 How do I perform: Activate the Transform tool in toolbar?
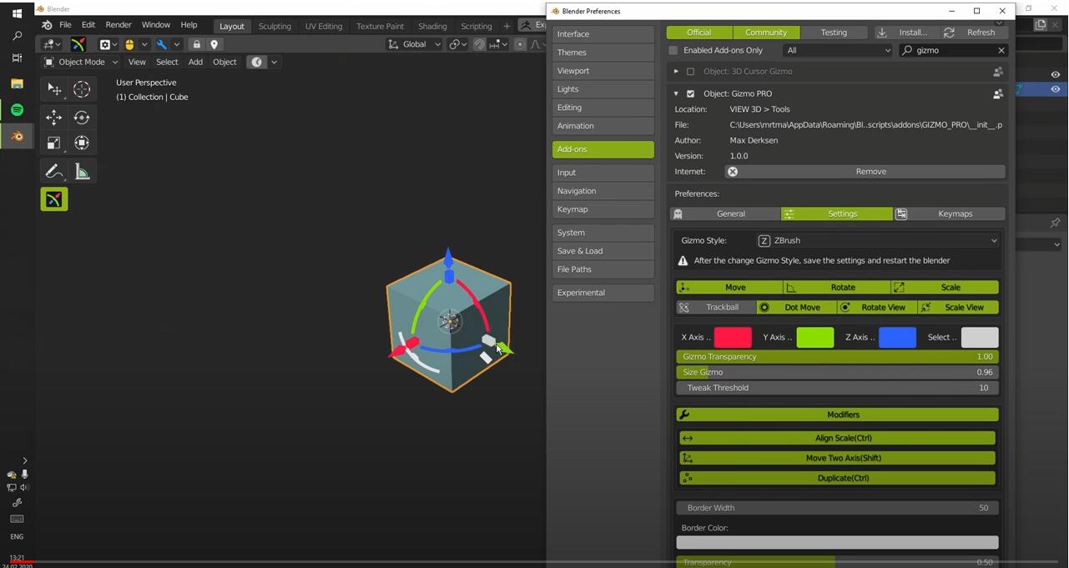82,143
